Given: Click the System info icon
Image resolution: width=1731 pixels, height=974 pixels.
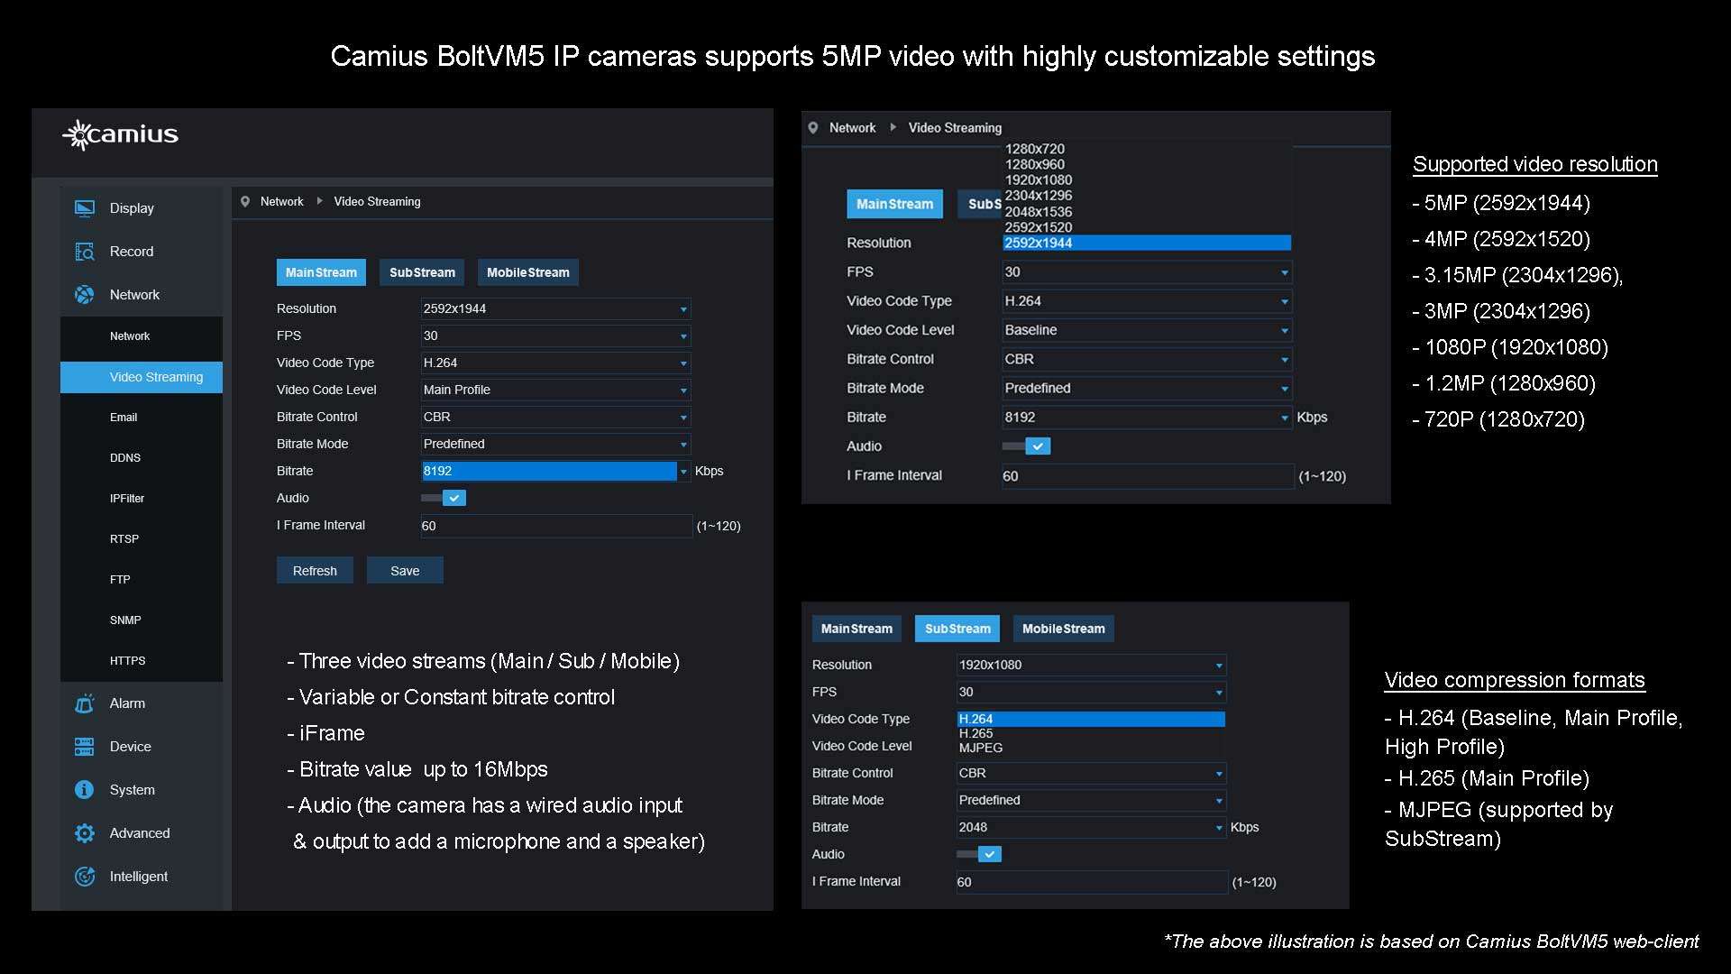Looking at the screenshot, I should coord(84,790).
